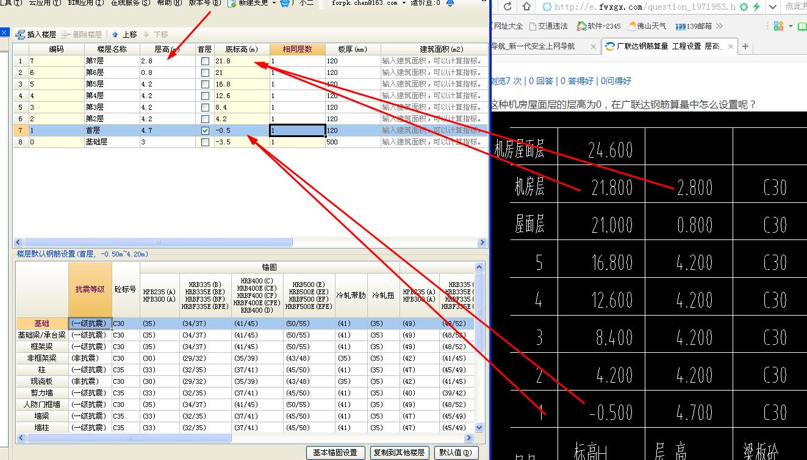This screenshot has width=807, height=460.
Task: Uncheck the 首层 checkbox in the 首层 row
Action: (x=205, y=130)
